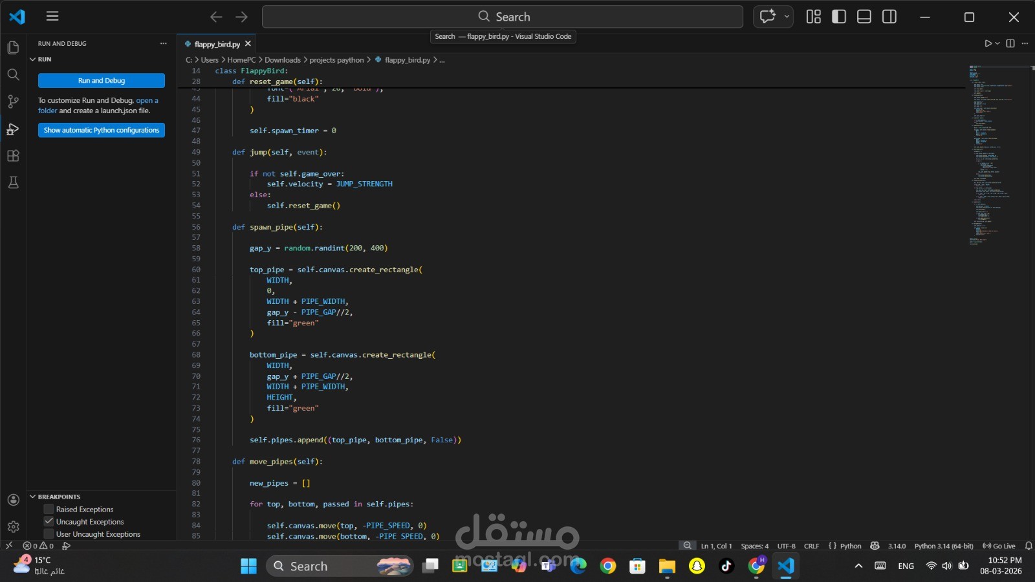Click the Run and Debug button
Screen dimensions: 1035x582
[102, 80]
